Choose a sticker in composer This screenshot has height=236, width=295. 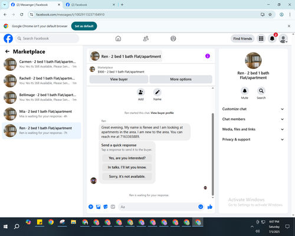pos(106,206)
